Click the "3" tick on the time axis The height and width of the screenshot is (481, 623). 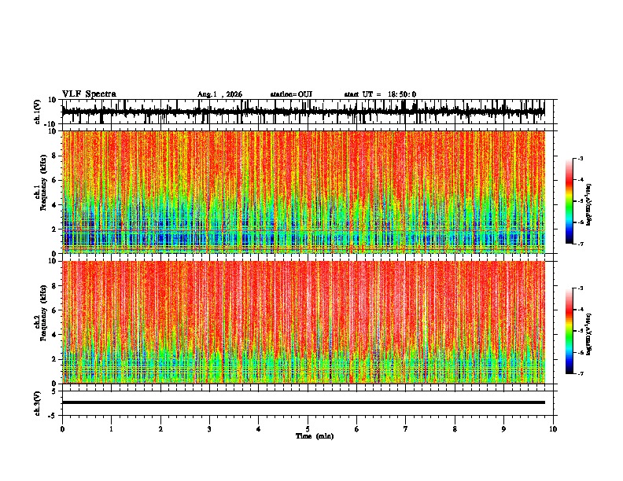pos(209,429)
